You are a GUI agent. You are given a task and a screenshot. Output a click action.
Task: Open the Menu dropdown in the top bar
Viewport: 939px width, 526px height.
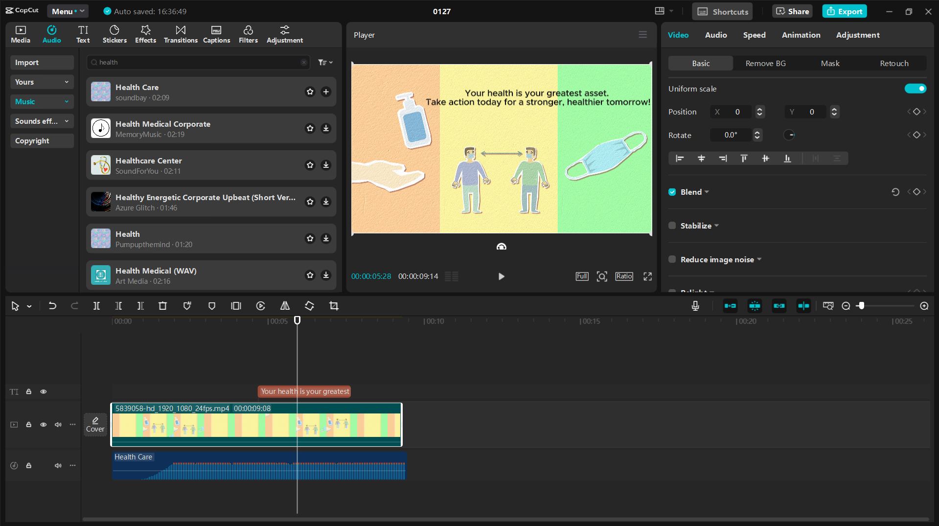click(68, 11)
